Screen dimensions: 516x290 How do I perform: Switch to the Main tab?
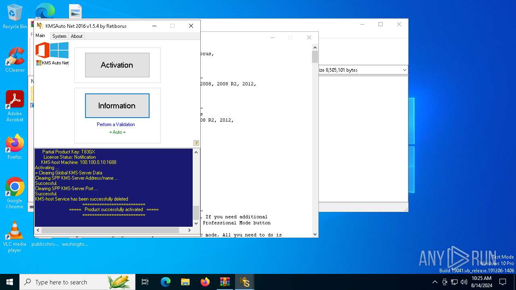40,35
